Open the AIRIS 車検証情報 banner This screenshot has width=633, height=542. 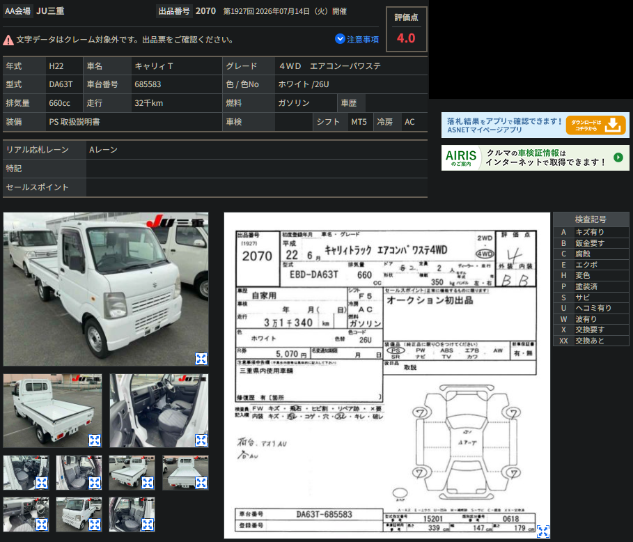coord(535,157)
